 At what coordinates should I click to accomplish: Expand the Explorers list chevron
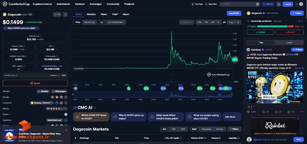tap(66, 120)
